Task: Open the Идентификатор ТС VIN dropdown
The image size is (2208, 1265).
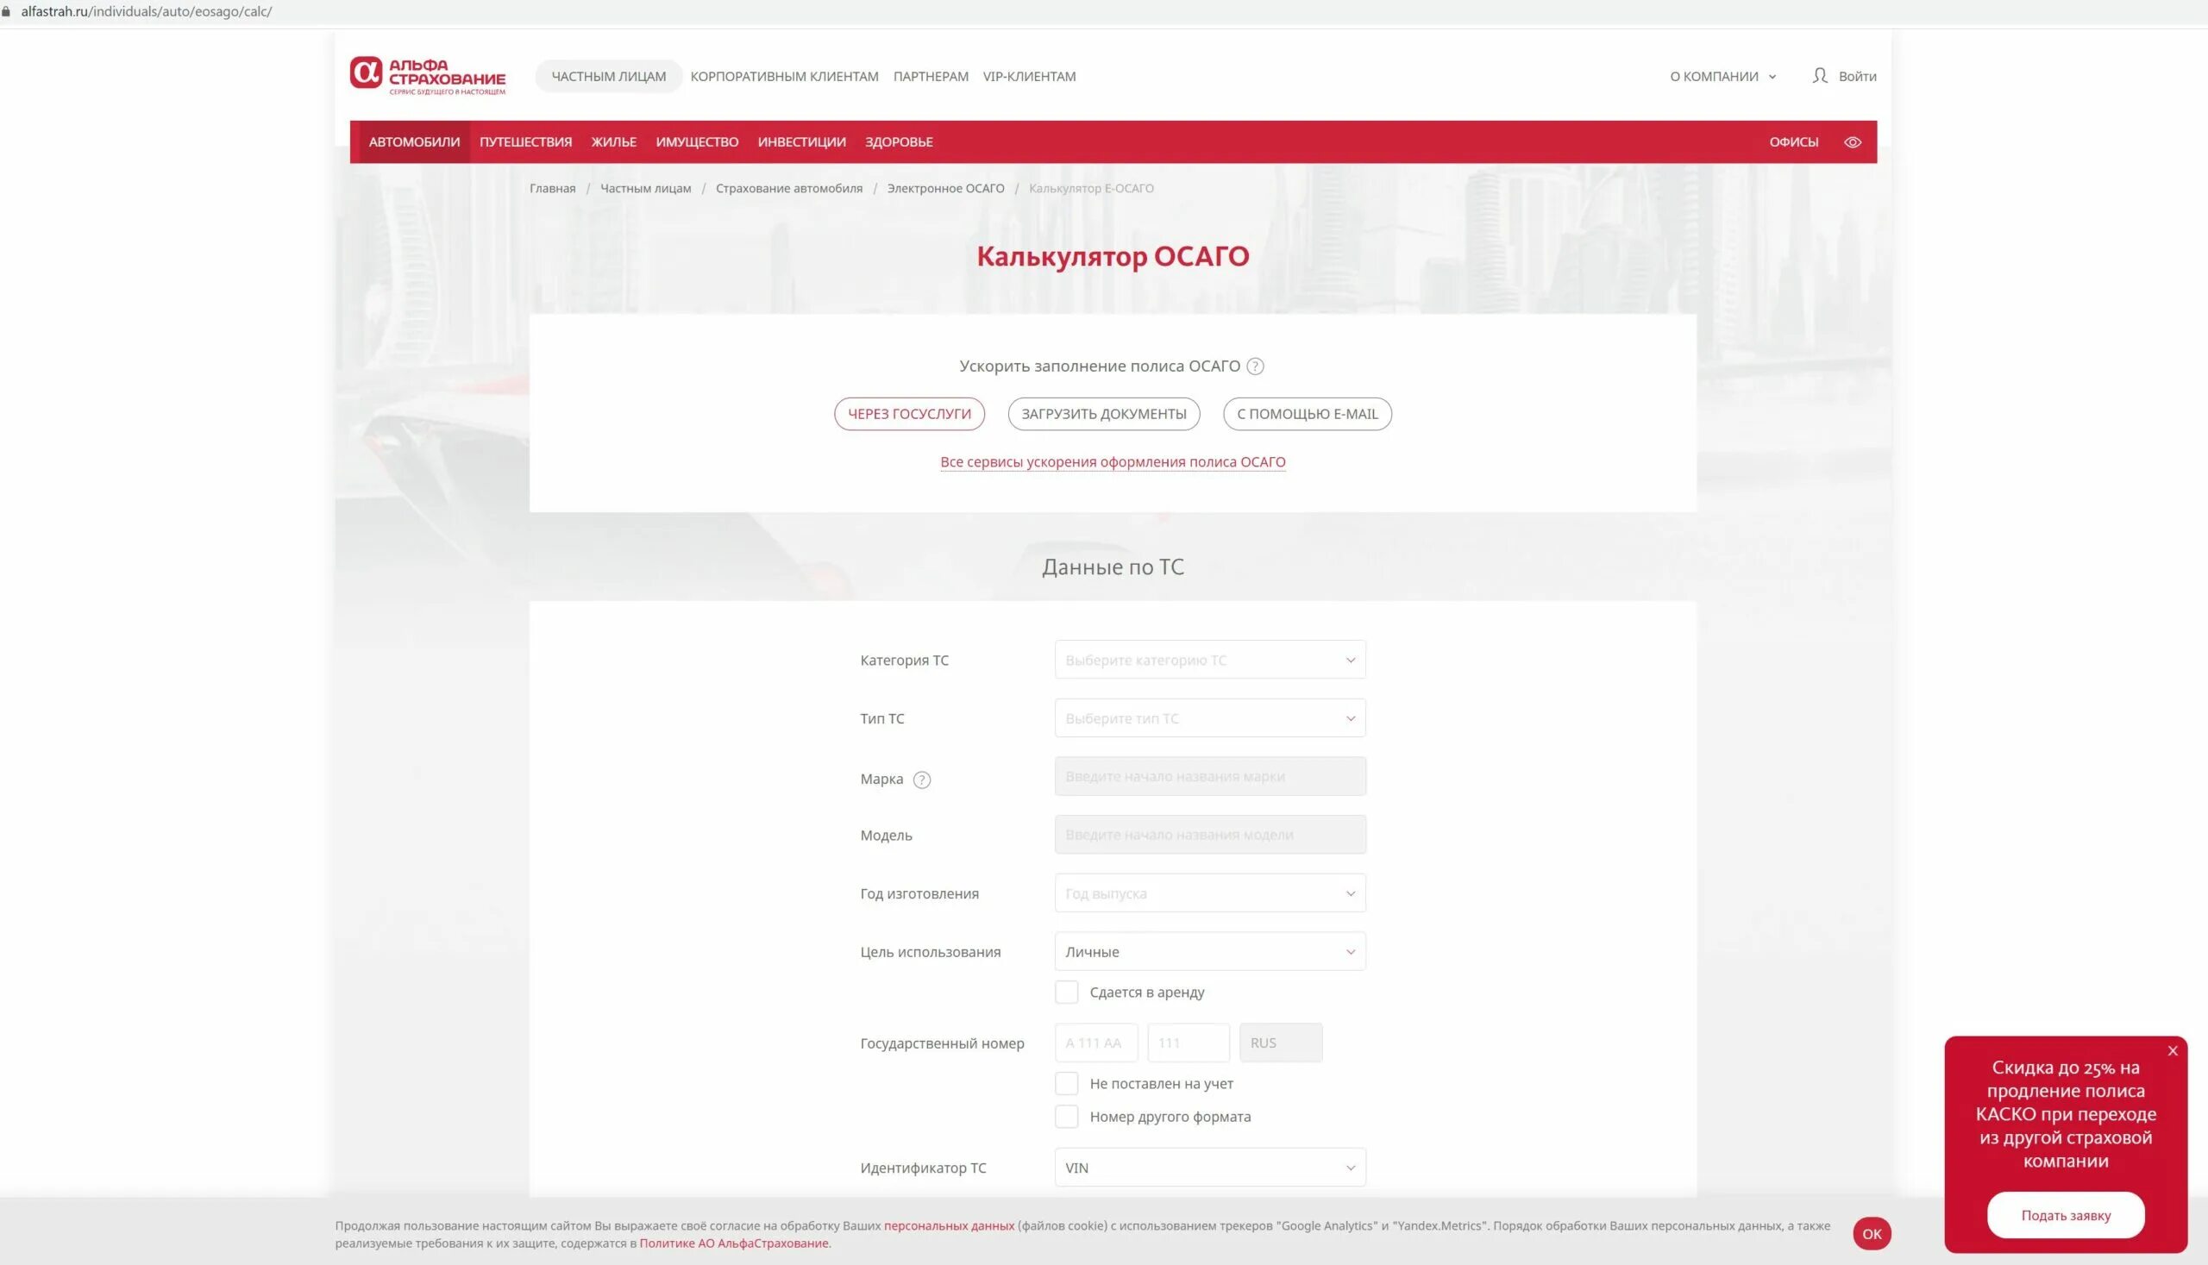Action: pos(1209,1168)
